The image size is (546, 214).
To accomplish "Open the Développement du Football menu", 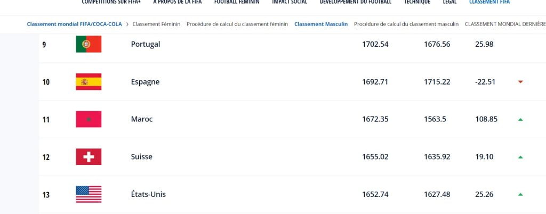I will pos(356,2).
